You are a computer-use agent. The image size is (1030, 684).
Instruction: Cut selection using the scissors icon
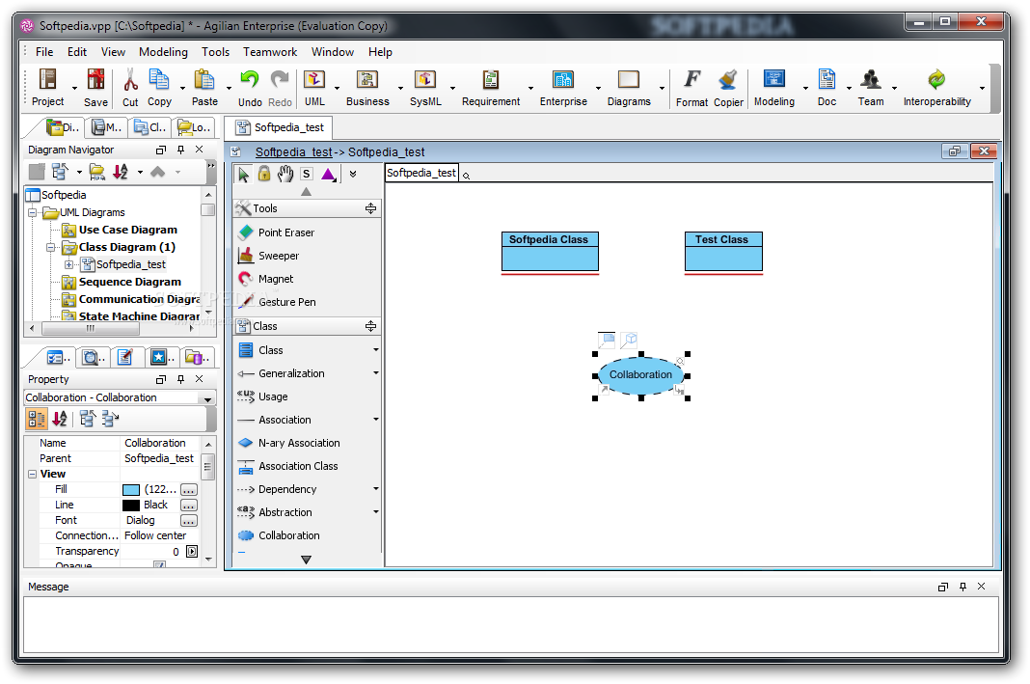pyautogui.click(x=130, y=88)
